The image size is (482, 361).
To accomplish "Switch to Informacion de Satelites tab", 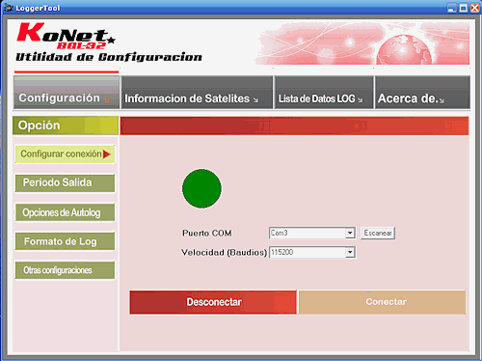I will (x=197, y=93).
